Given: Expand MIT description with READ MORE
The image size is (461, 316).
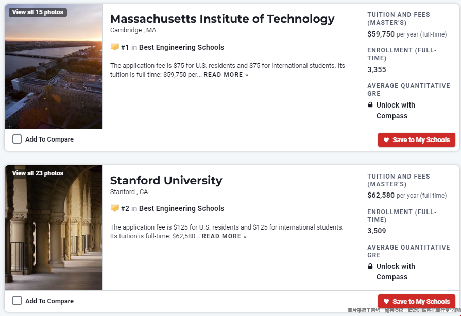Looking at the screenshot, I should pos(226,75).
